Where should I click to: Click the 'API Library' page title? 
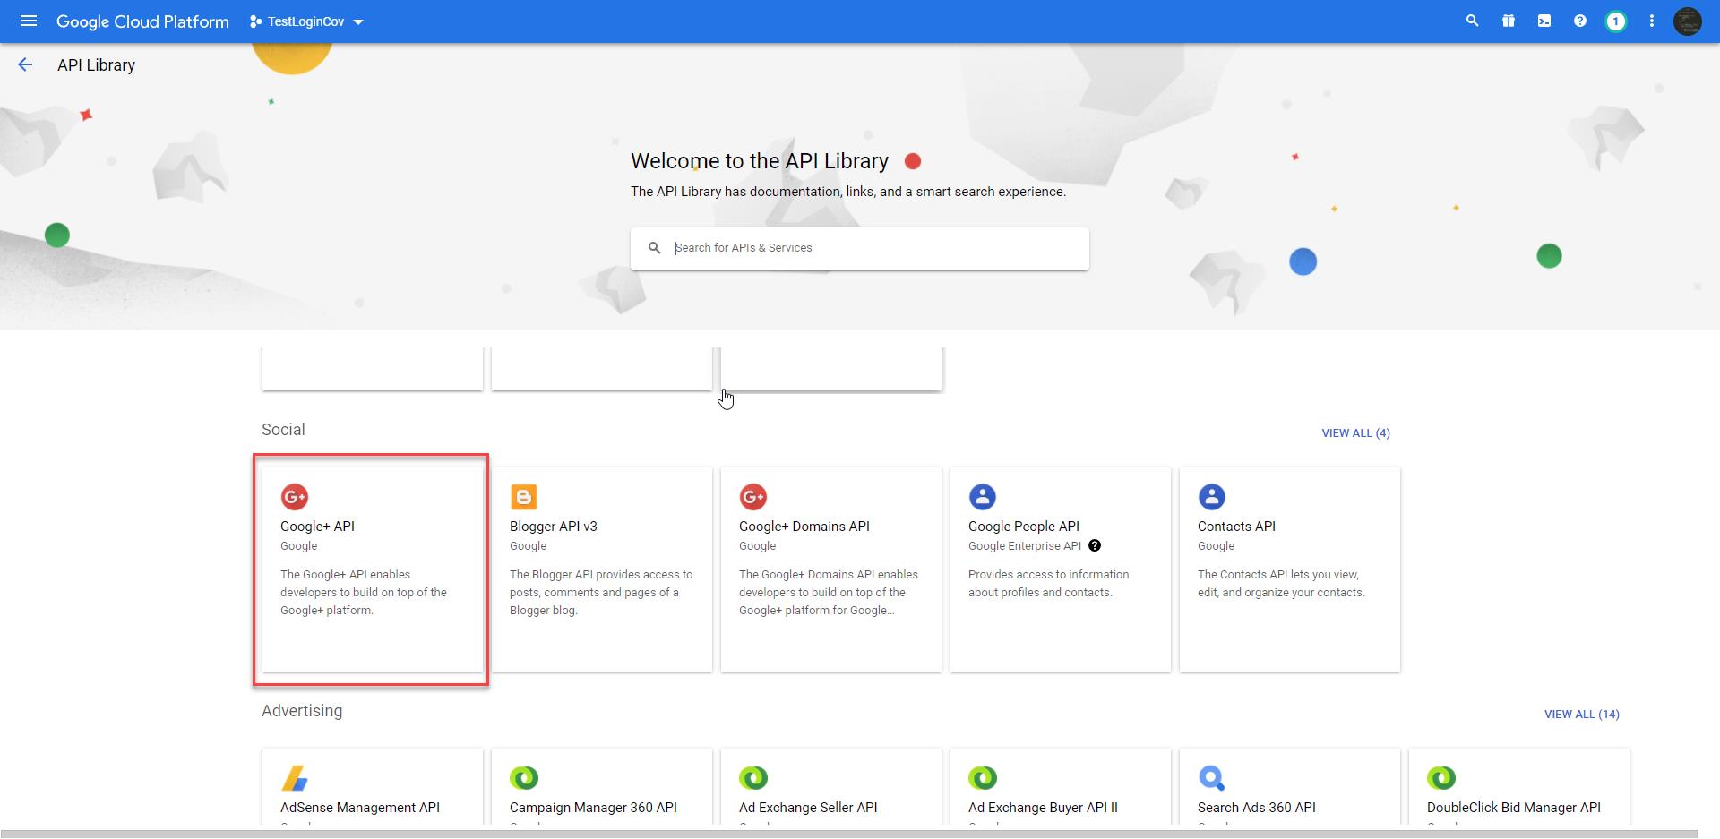(x=96, y=64)
